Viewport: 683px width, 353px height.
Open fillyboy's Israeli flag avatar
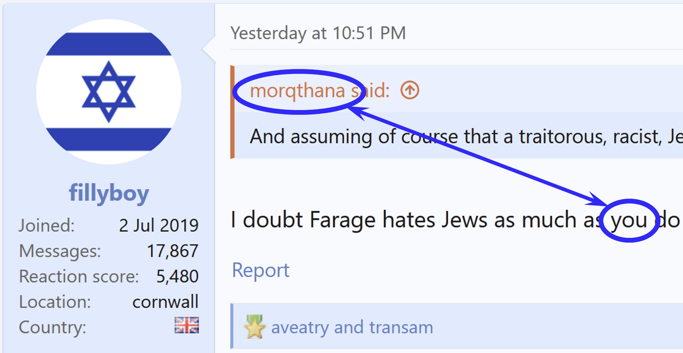109,92
